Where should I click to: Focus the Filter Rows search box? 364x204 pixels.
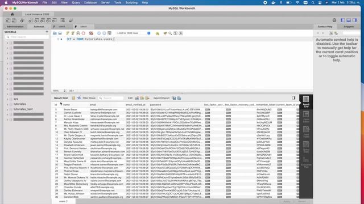(x=111, y=98)
